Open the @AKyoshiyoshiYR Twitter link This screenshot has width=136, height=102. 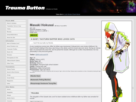[x=42, y=55]
